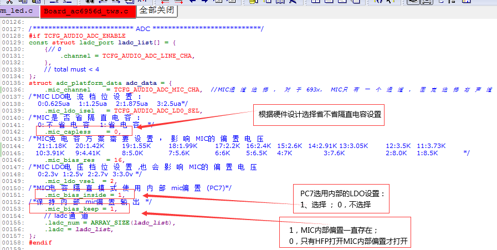Click the '0:2.3v 1:2.5v 2:2.7v 3:3.0v' comment
This screenshot has height=250, width=497.
(x=90, y=174)
